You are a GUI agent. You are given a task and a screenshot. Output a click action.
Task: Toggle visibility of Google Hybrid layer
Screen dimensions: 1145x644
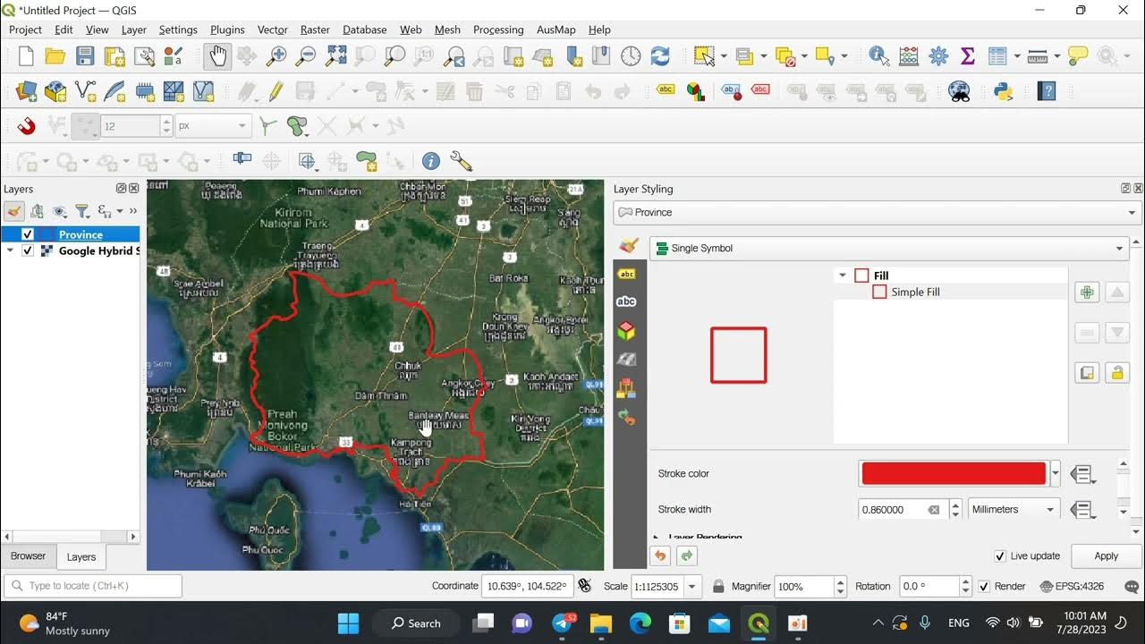(x=27, y=250)
